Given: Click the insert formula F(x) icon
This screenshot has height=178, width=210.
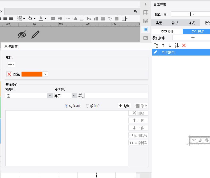Looking at the screenshot, I should coord(89,19).
